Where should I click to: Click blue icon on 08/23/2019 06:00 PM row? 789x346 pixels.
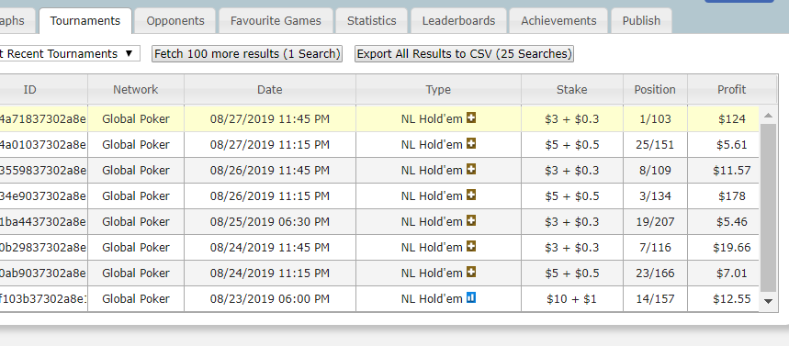click(x=471, y=297)
